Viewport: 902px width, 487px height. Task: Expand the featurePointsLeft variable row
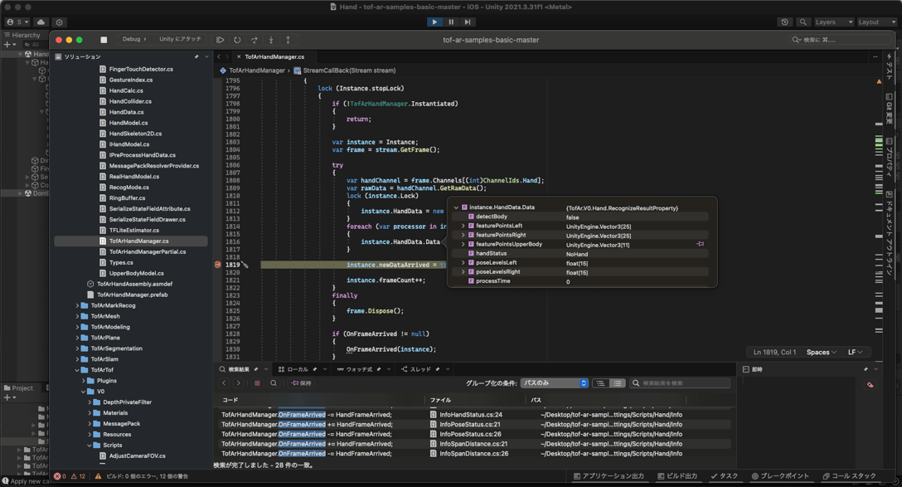[x=463, y=226]
